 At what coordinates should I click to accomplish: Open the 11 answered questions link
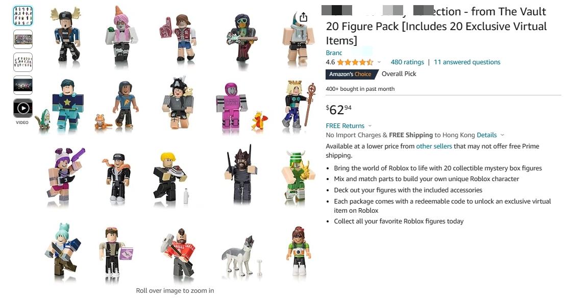[467, 62]
